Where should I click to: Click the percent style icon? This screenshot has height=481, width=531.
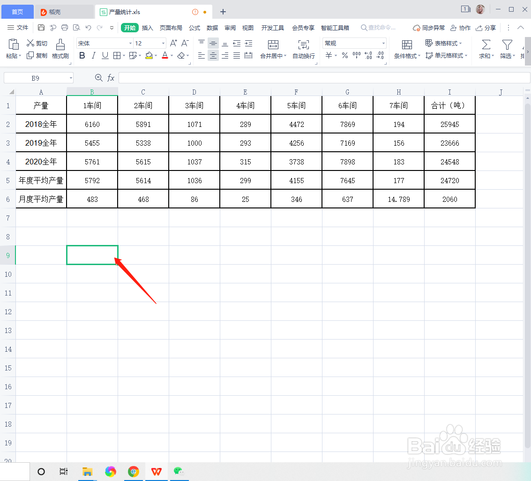[345, 55]
